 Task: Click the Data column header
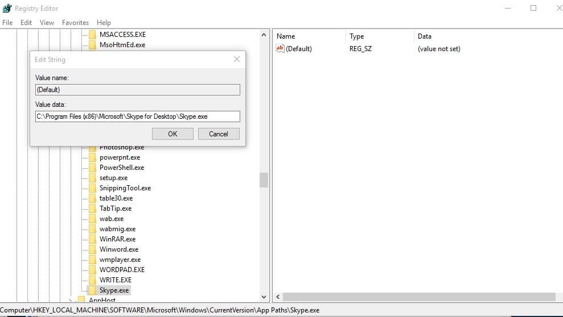[x=425, y=36]
